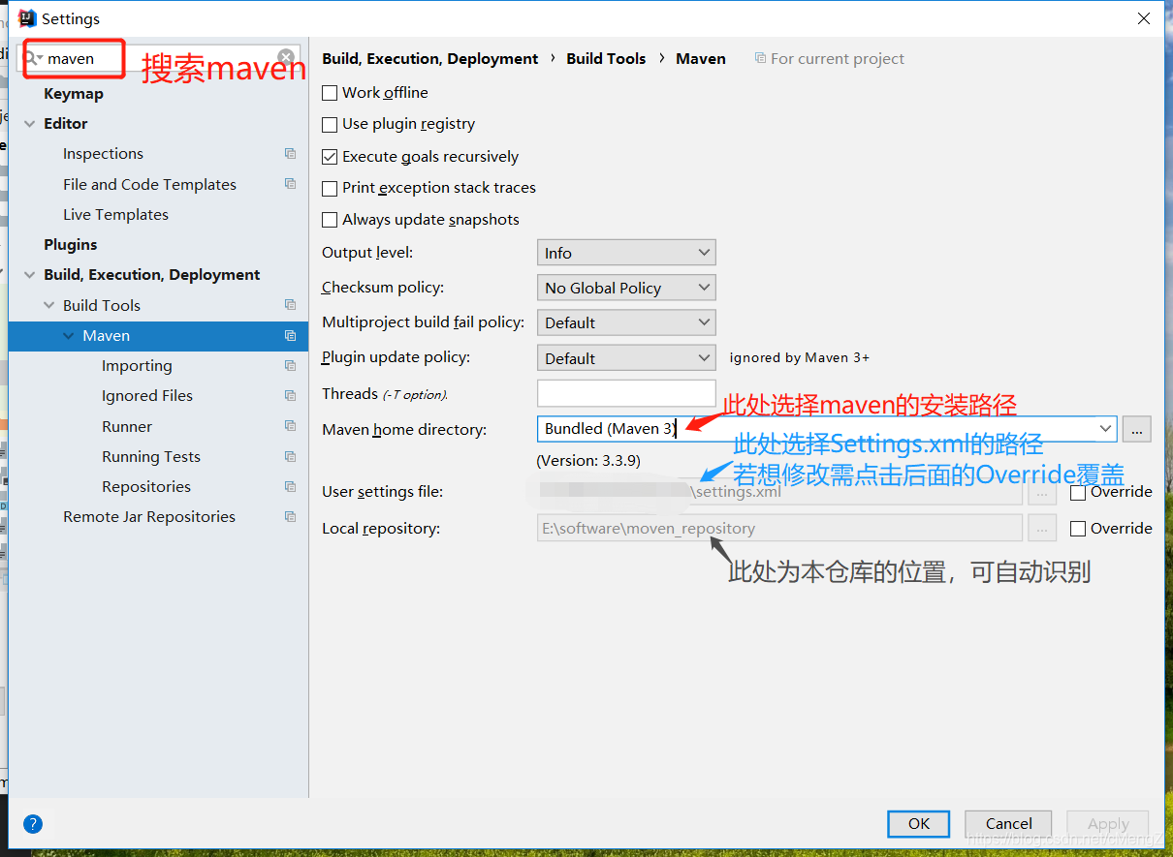This screenshot has width=1173, height=857.
Task: Open the Output level dropdown
Action: 626,253
